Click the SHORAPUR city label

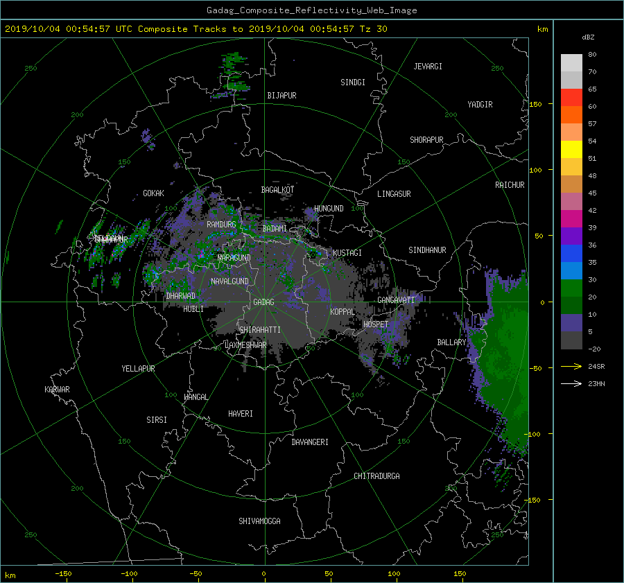point(426,140)
